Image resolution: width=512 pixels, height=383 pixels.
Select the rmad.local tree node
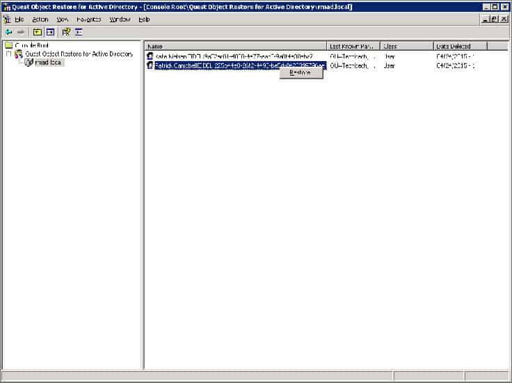click(48, 62)
